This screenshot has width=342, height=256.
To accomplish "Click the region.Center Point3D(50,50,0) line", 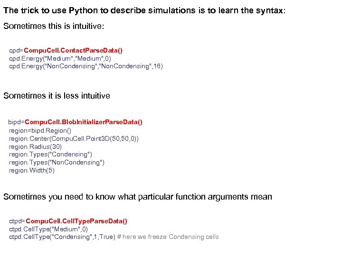I will tap(74, 138).
